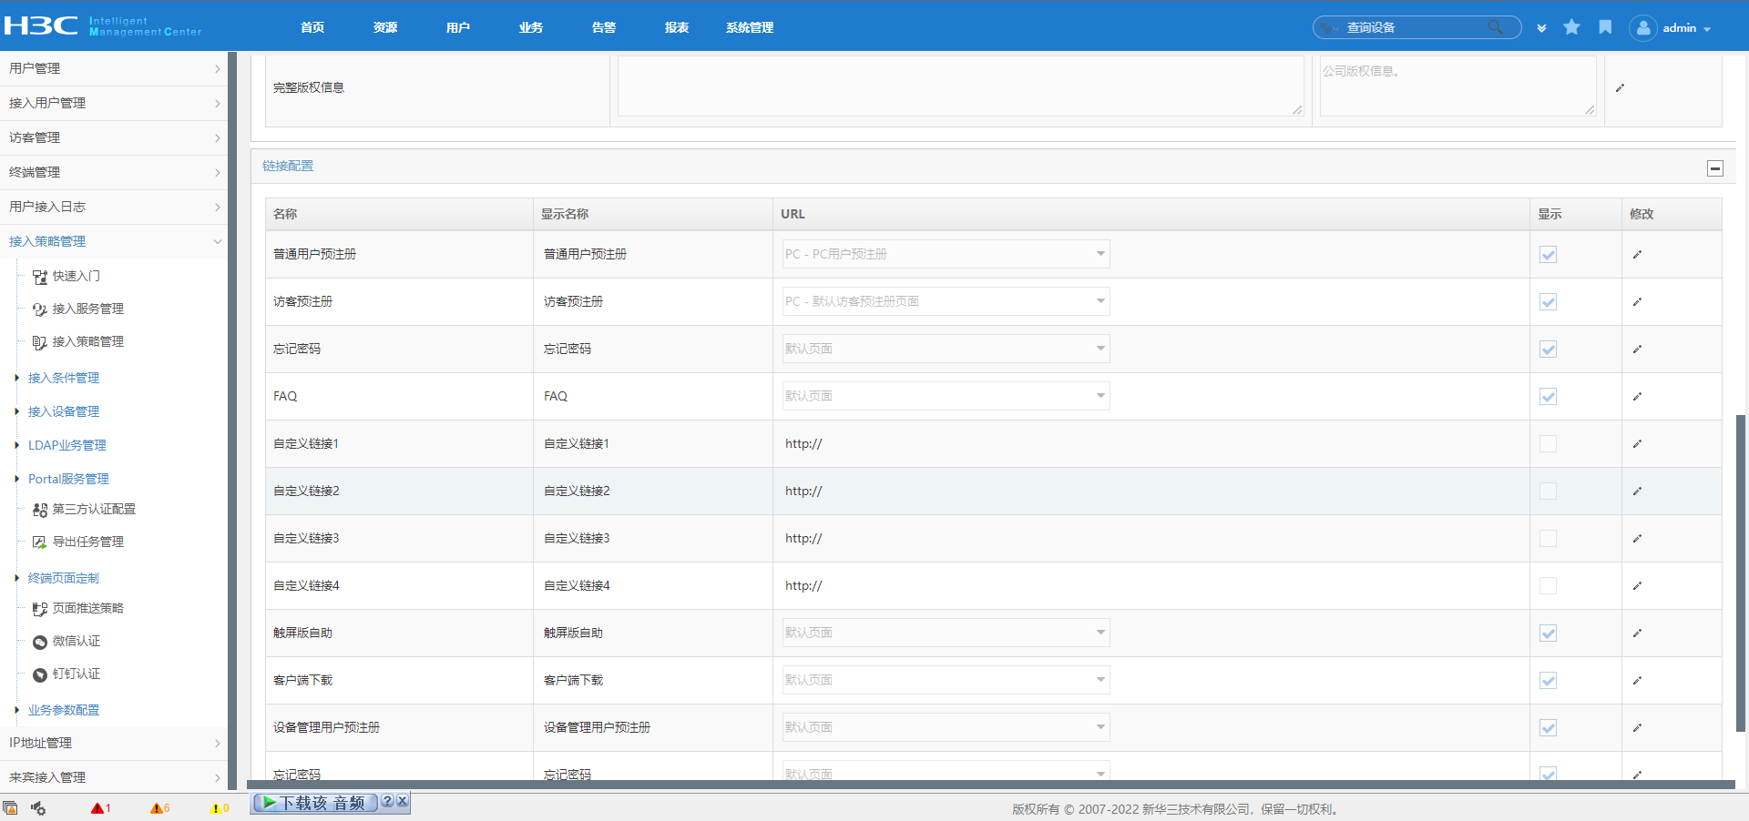Enable 显示 for 自定义链接2
This screenshot has width=1749, height=821.
coord(1548,492)
